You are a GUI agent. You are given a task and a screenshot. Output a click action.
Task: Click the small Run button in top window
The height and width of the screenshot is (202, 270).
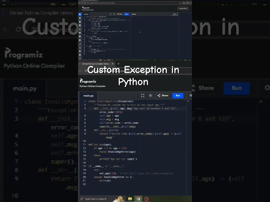[x=127, y=14]
